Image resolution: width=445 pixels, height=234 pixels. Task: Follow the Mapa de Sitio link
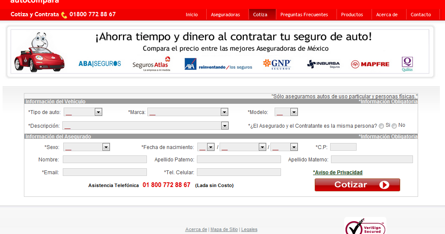(x=224, y=229)
